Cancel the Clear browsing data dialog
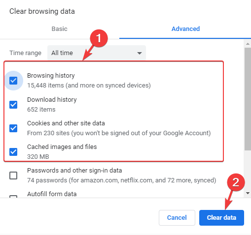Image resolution: width=251 pixels, height=235 pixels. click(x=177, y=218)
